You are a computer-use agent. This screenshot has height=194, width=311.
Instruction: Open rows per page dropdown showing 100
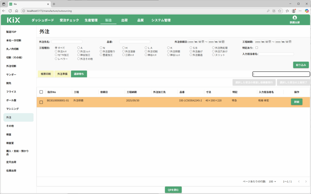[272, 182]
